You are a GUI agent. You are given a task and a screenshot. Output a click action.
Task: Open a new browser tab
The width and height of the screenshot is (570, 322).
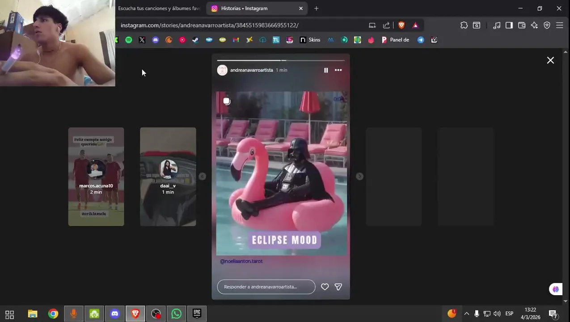point(316,8)
